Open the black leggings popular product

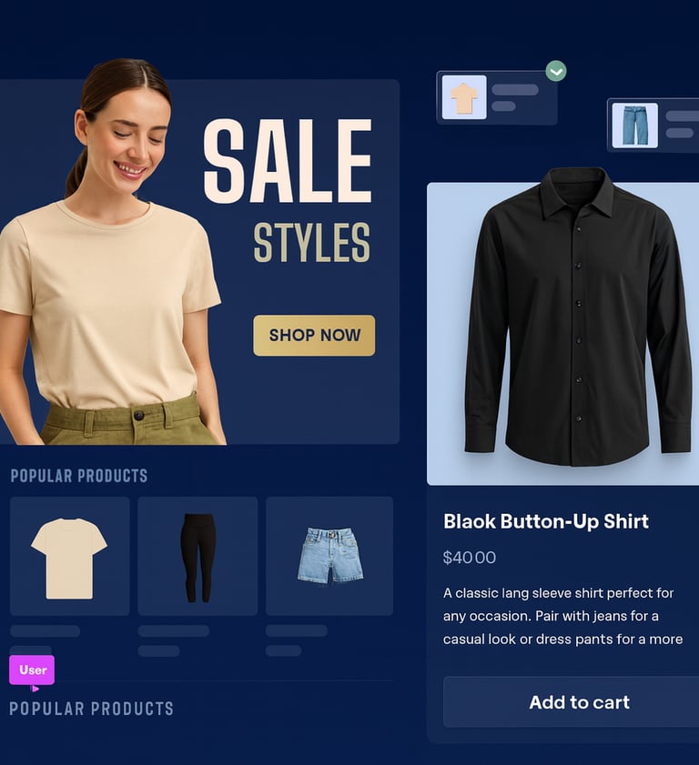pyautogui.click(x=198, y=556)
